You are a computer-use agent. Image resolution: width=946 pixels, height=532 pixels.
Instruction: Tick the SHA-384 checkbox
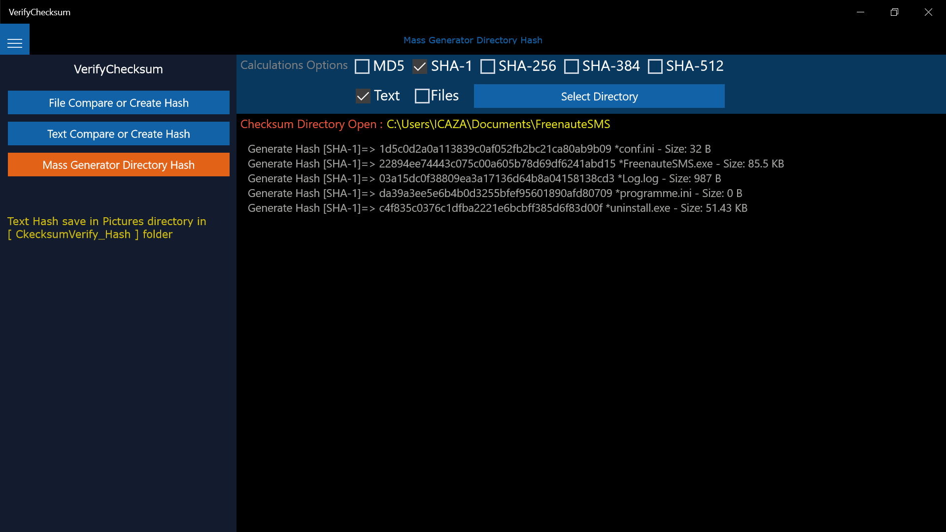point(572,66)
